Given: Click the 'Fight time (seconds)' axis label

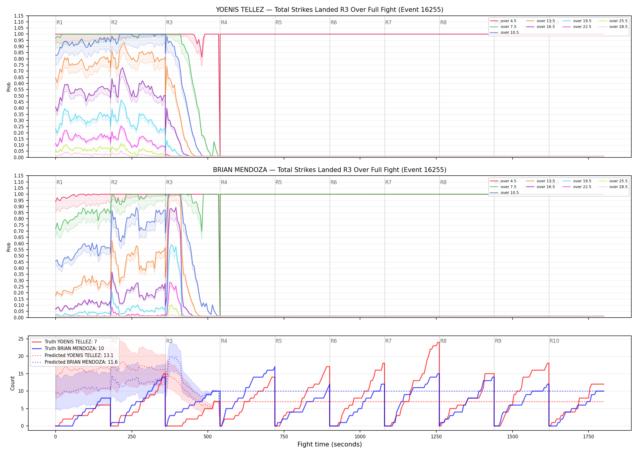Looking at the screenshot, I should coord(330,444).
